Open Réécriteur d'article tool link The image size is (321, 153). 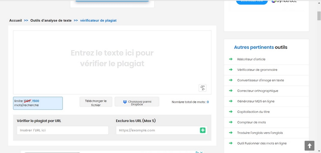251,59
